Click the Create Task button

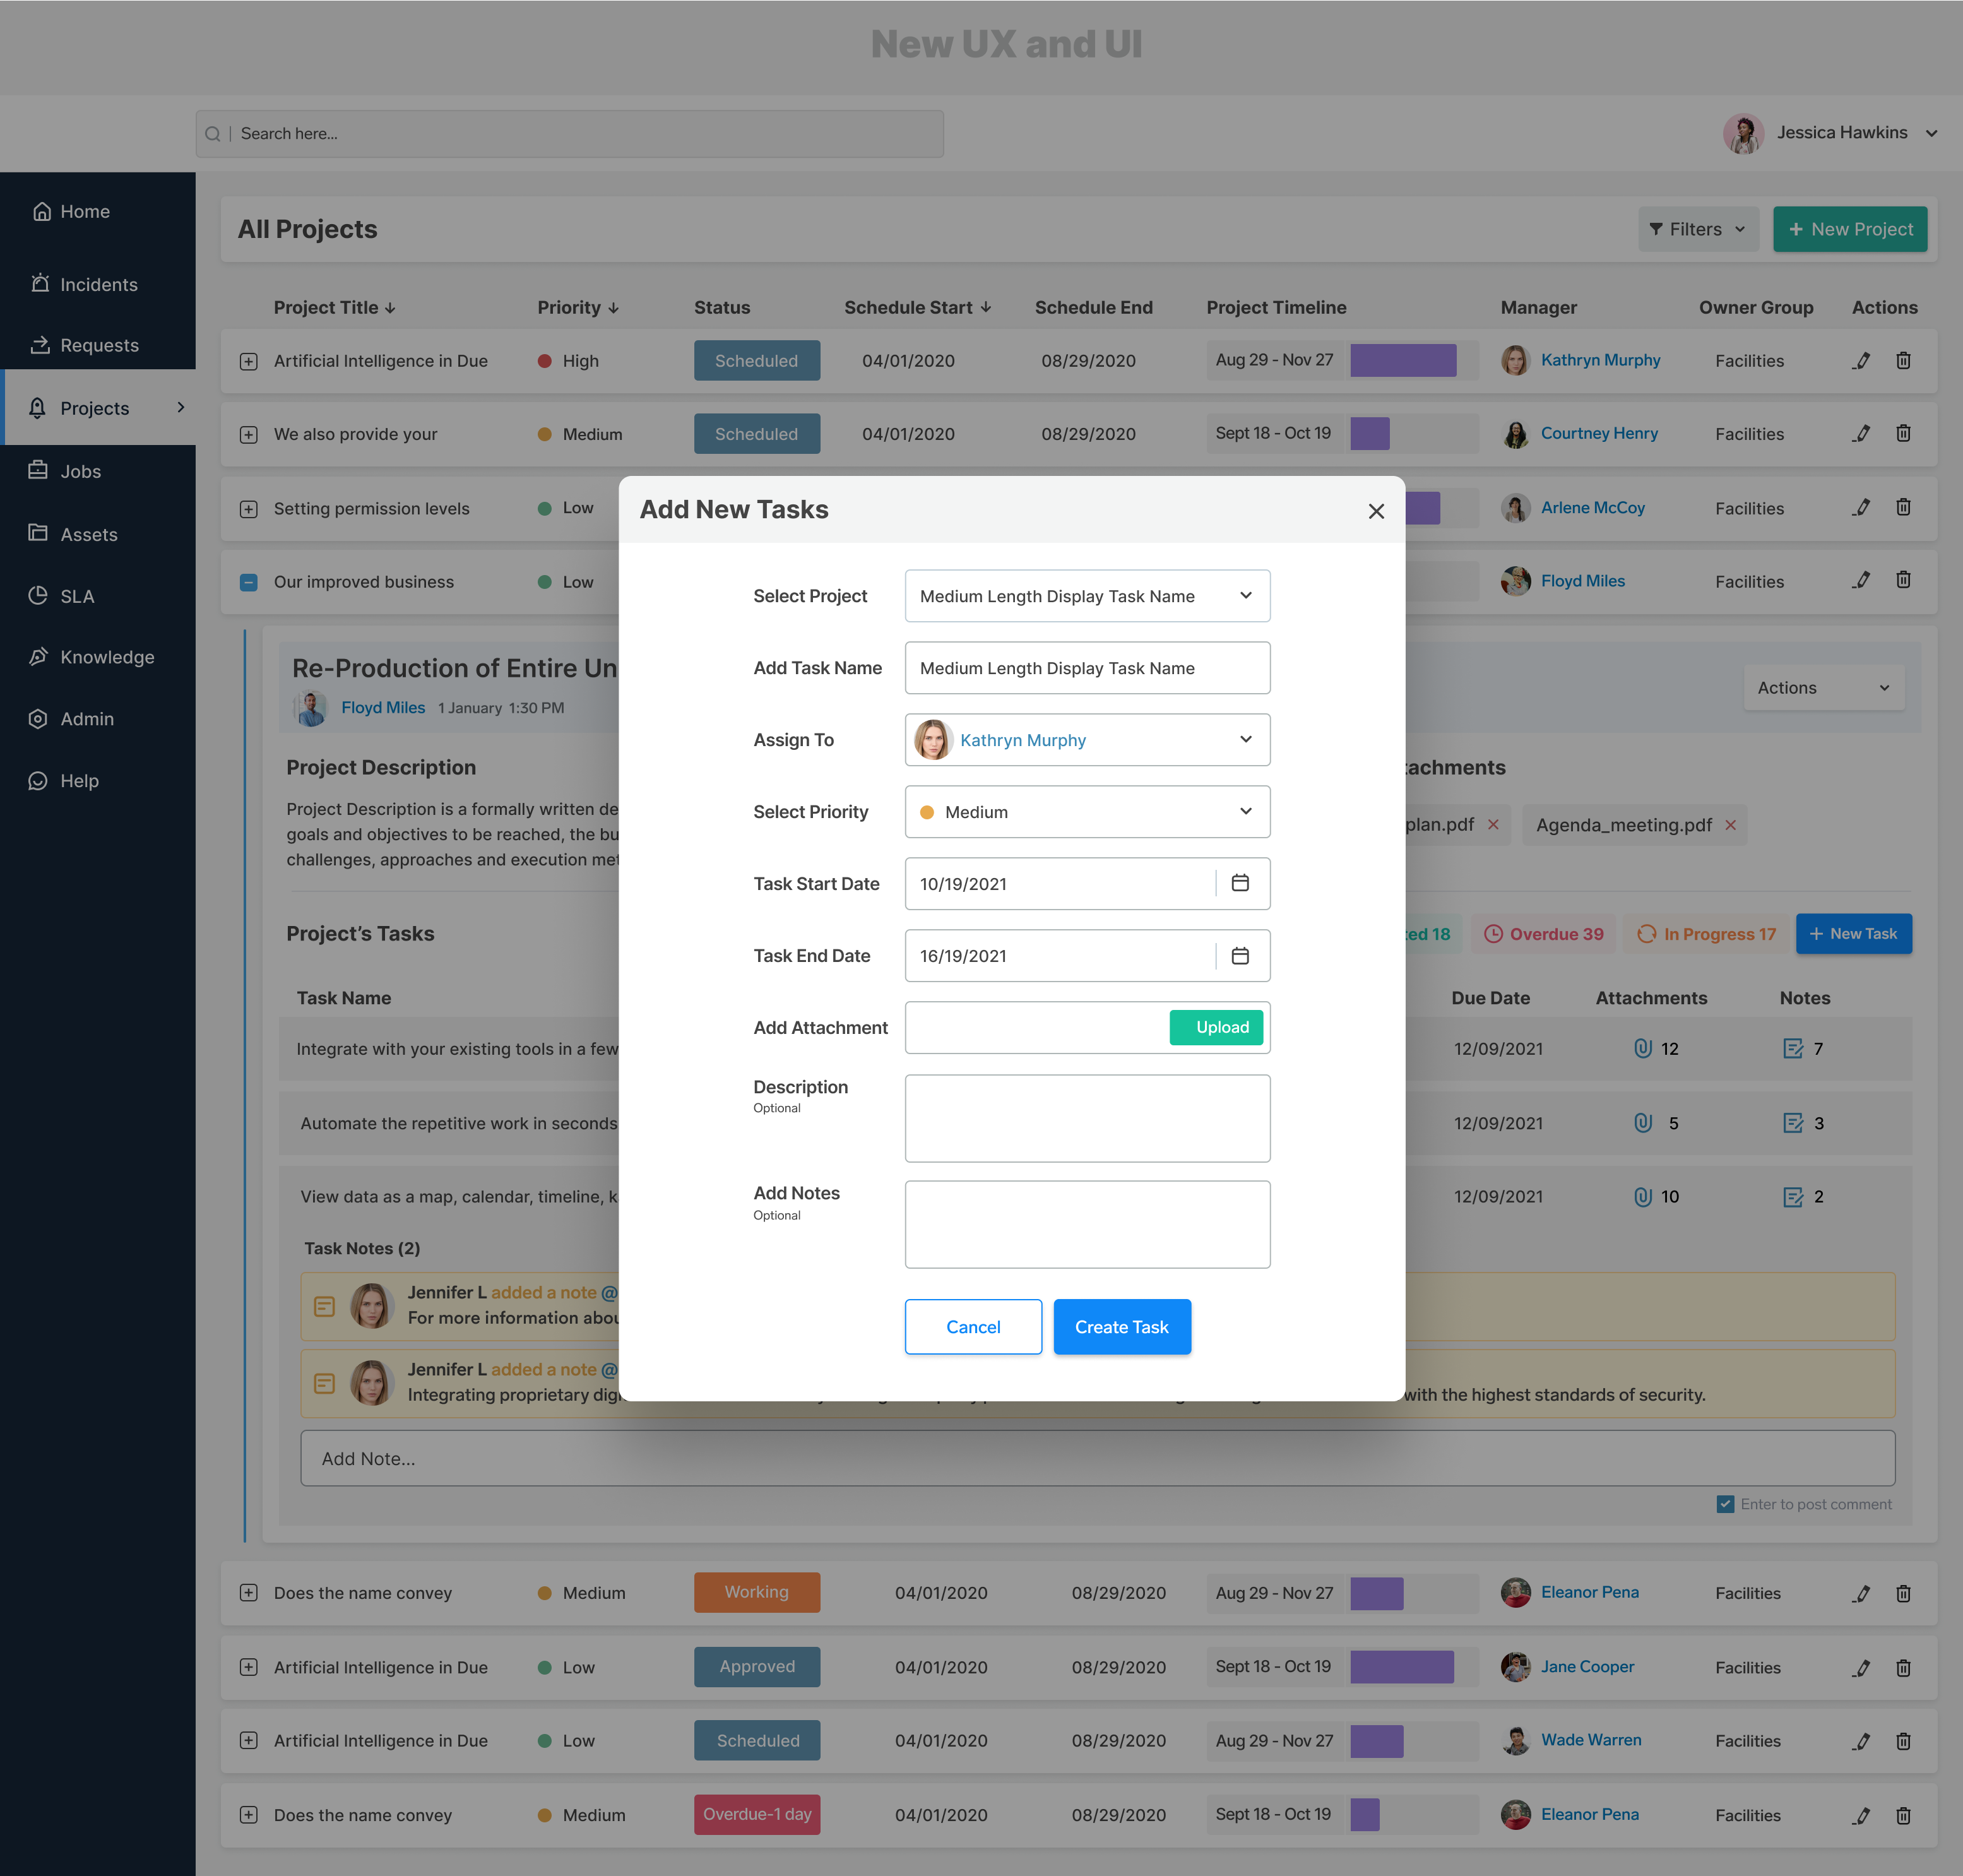click(x=1121, y=1327)
